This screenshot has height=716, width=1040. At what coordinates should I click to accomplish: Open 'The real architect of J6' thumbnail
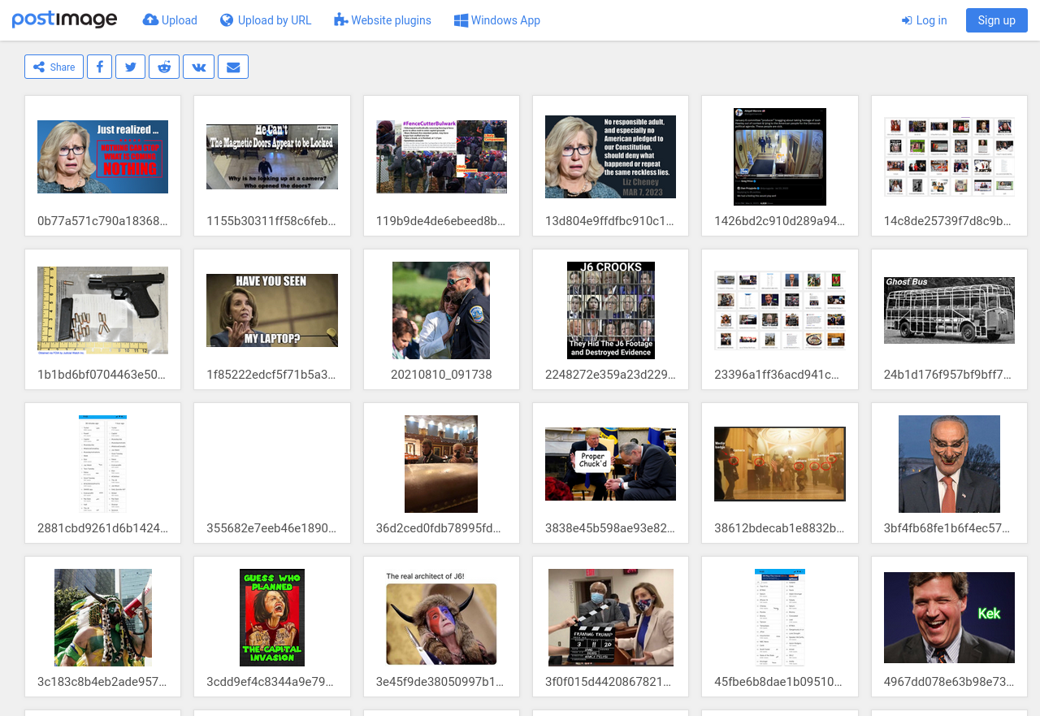pos(441,618)
